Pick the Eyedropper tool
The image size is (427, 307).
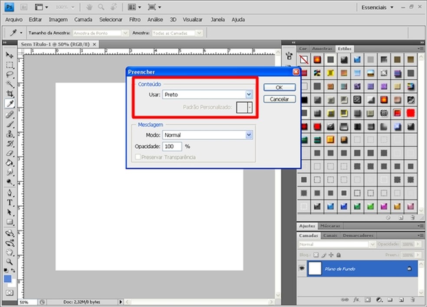(10, 103)
